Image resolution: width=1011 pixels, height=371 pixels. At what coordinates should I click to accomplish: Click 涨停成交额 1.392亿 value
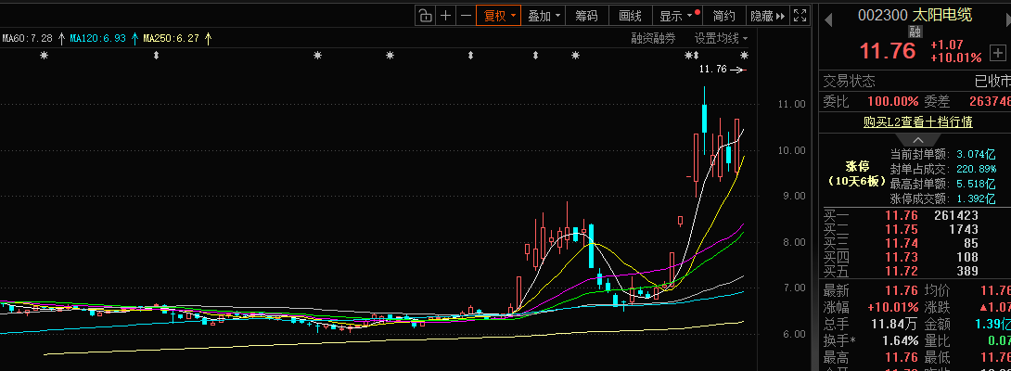[x=977, y=198]
